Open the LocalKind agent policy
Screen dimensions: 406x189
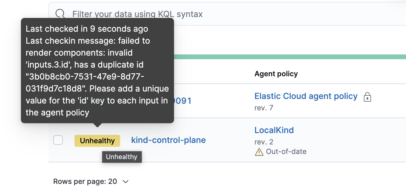point(274,130)
